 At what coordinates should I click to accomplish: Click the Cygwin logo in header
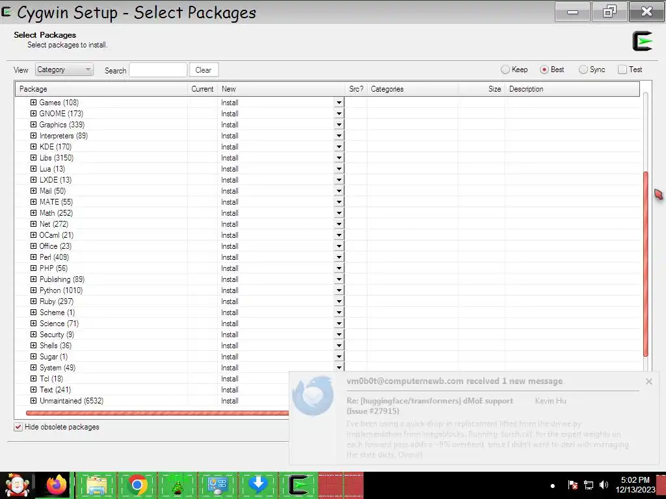642,41
